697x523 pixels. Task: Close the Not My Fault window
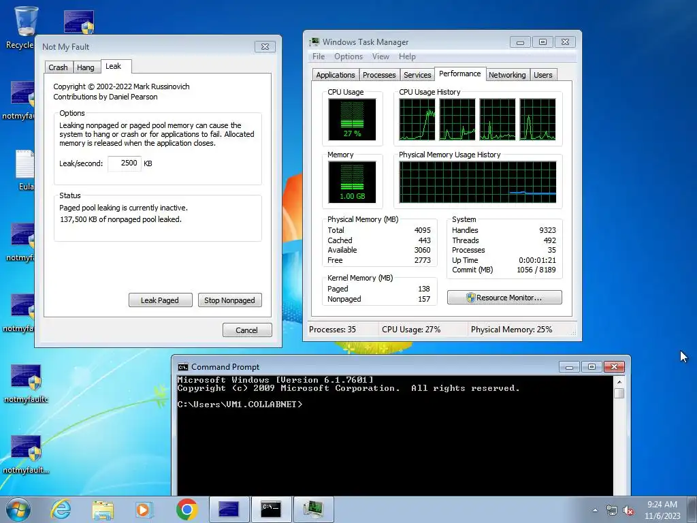pos(265,47)
